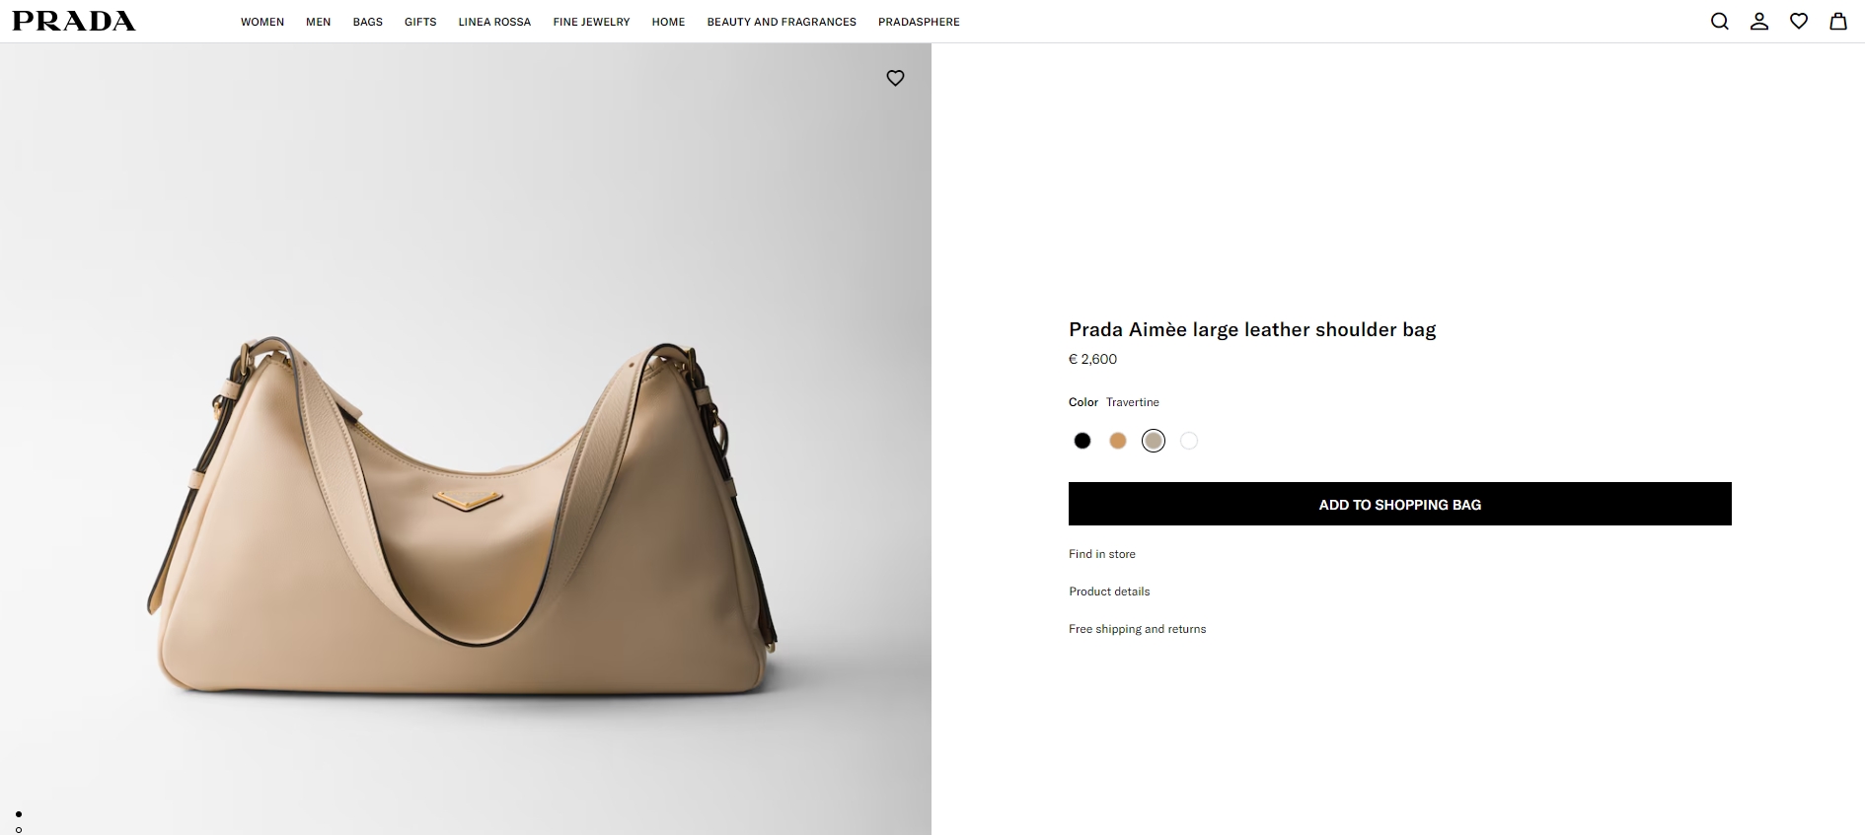Viewport: 1865px width, 835px height.
Task: Open the Women menu
Action: coord(262,22)
